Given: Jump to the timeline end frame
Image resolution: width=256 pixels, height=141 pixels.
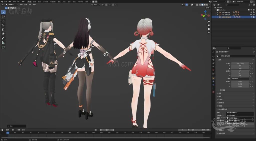Looking at the screenshot, I should [113, 130].
